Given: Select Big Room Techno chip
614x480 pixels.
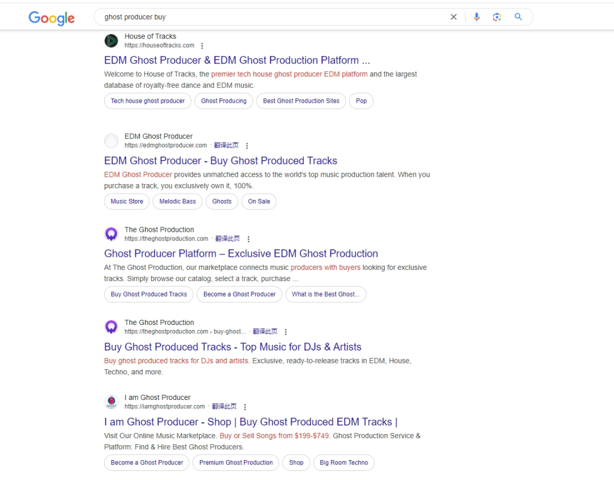Looking at the screenshot, I should click(344, 462).
